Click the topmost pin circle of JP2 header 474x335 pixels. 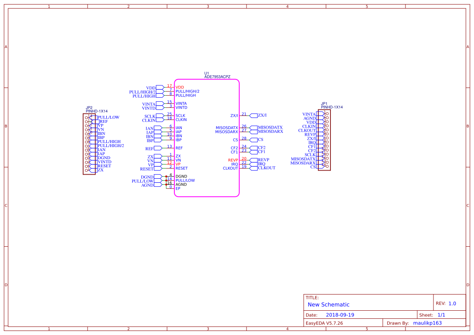coord(86,117)
